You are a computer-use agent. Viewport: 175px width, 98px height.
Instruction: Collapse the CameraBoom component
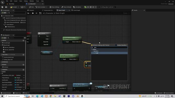pos(4,24)
